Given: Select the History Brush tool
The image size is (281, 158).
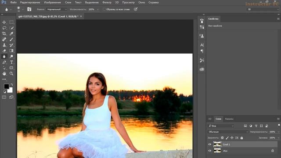Looking at the screenshot, I should point(11,45).
